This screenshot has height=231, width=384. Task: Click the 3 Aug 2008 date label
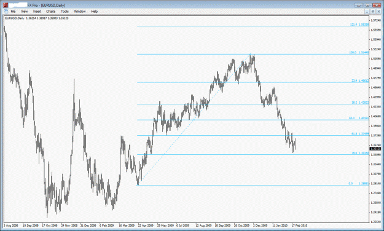pyautogui.click(x=11, y=225)
